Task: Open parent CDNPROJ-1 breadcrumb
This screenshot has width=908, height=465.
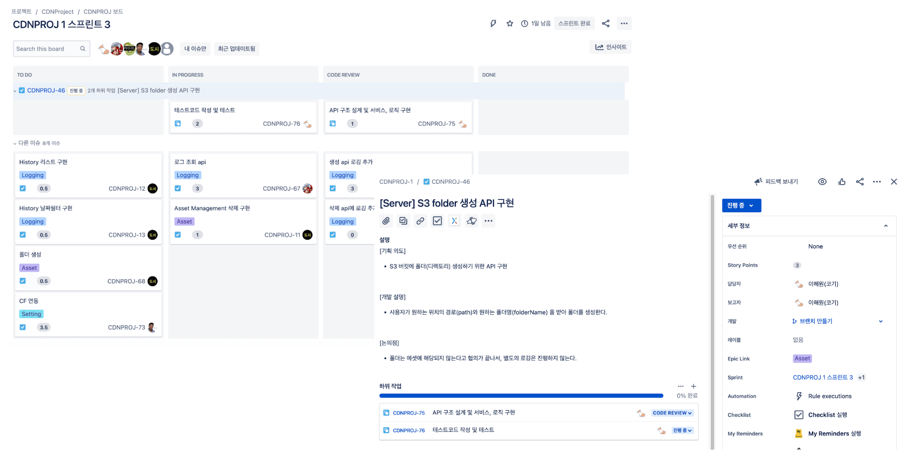Action: click(x=396, y=182)
